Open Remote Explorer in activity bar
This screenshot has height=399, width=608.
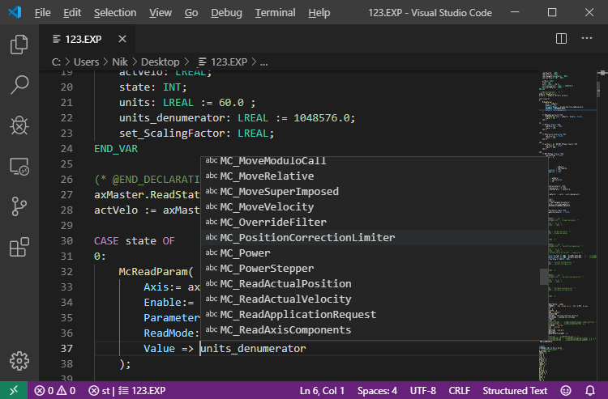tap(19, 166)
